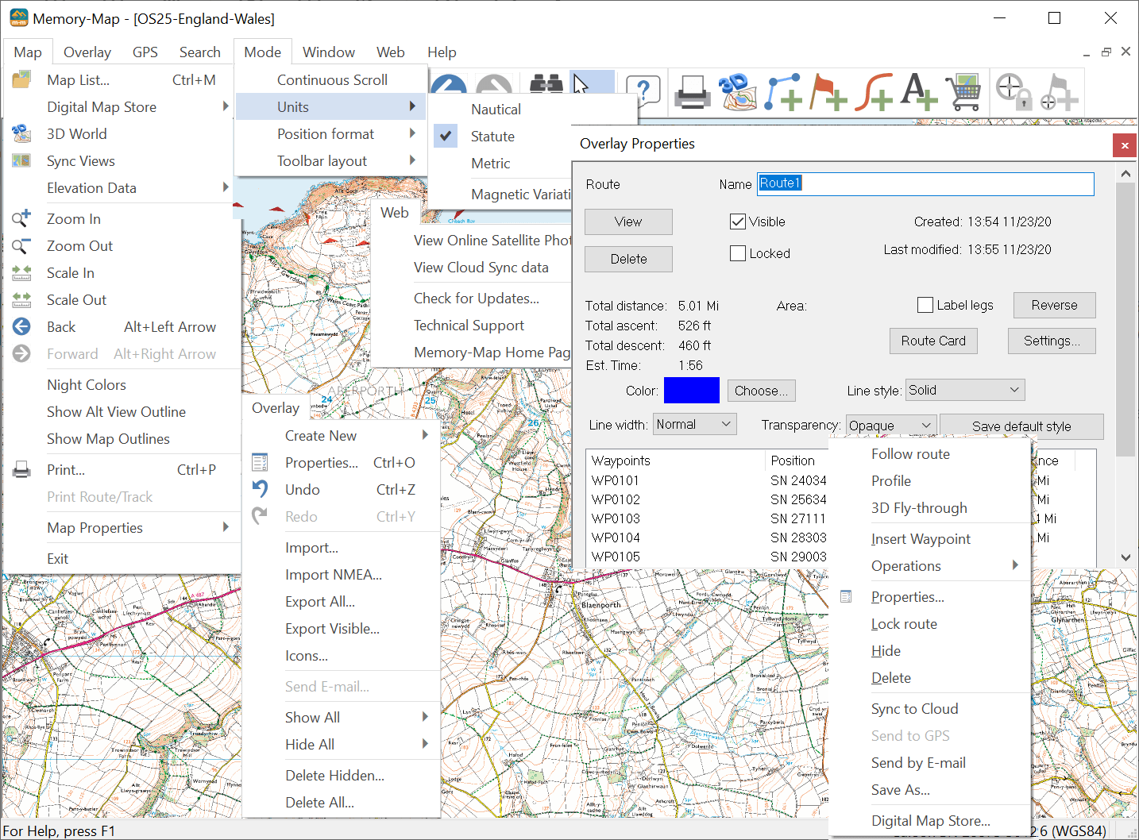Click the Memory-Map app icon in title bar
Viewport: 1139px width, 840px height.
[18, 18]
